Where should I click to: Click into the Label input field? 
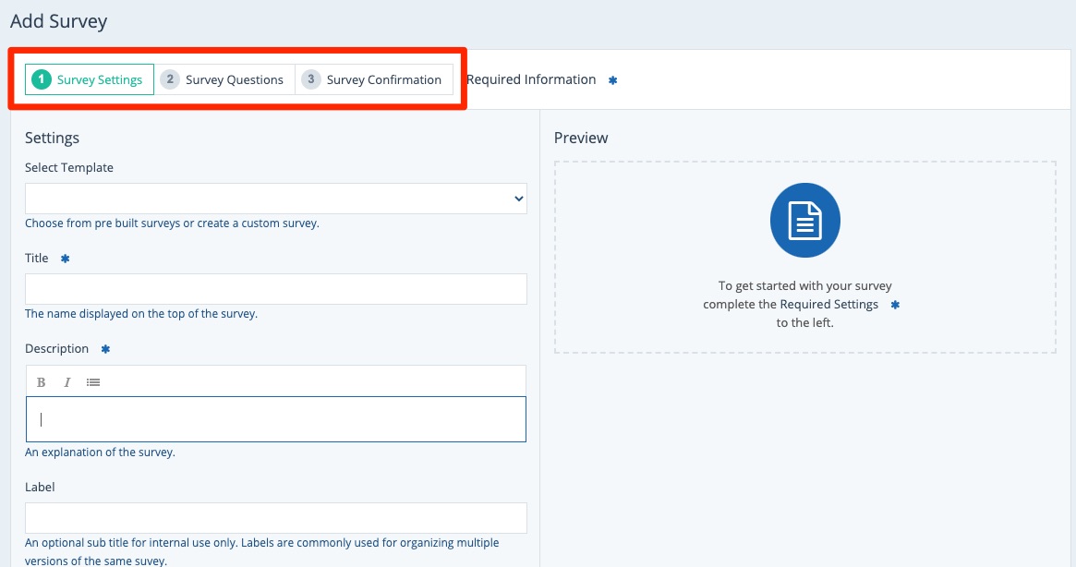pos(275,518)
